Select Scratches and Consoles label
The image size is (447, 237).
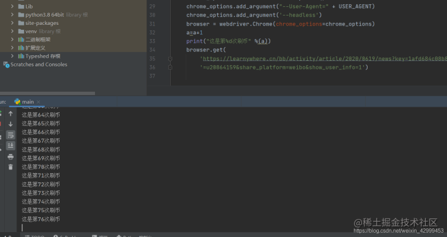point(38,65)
